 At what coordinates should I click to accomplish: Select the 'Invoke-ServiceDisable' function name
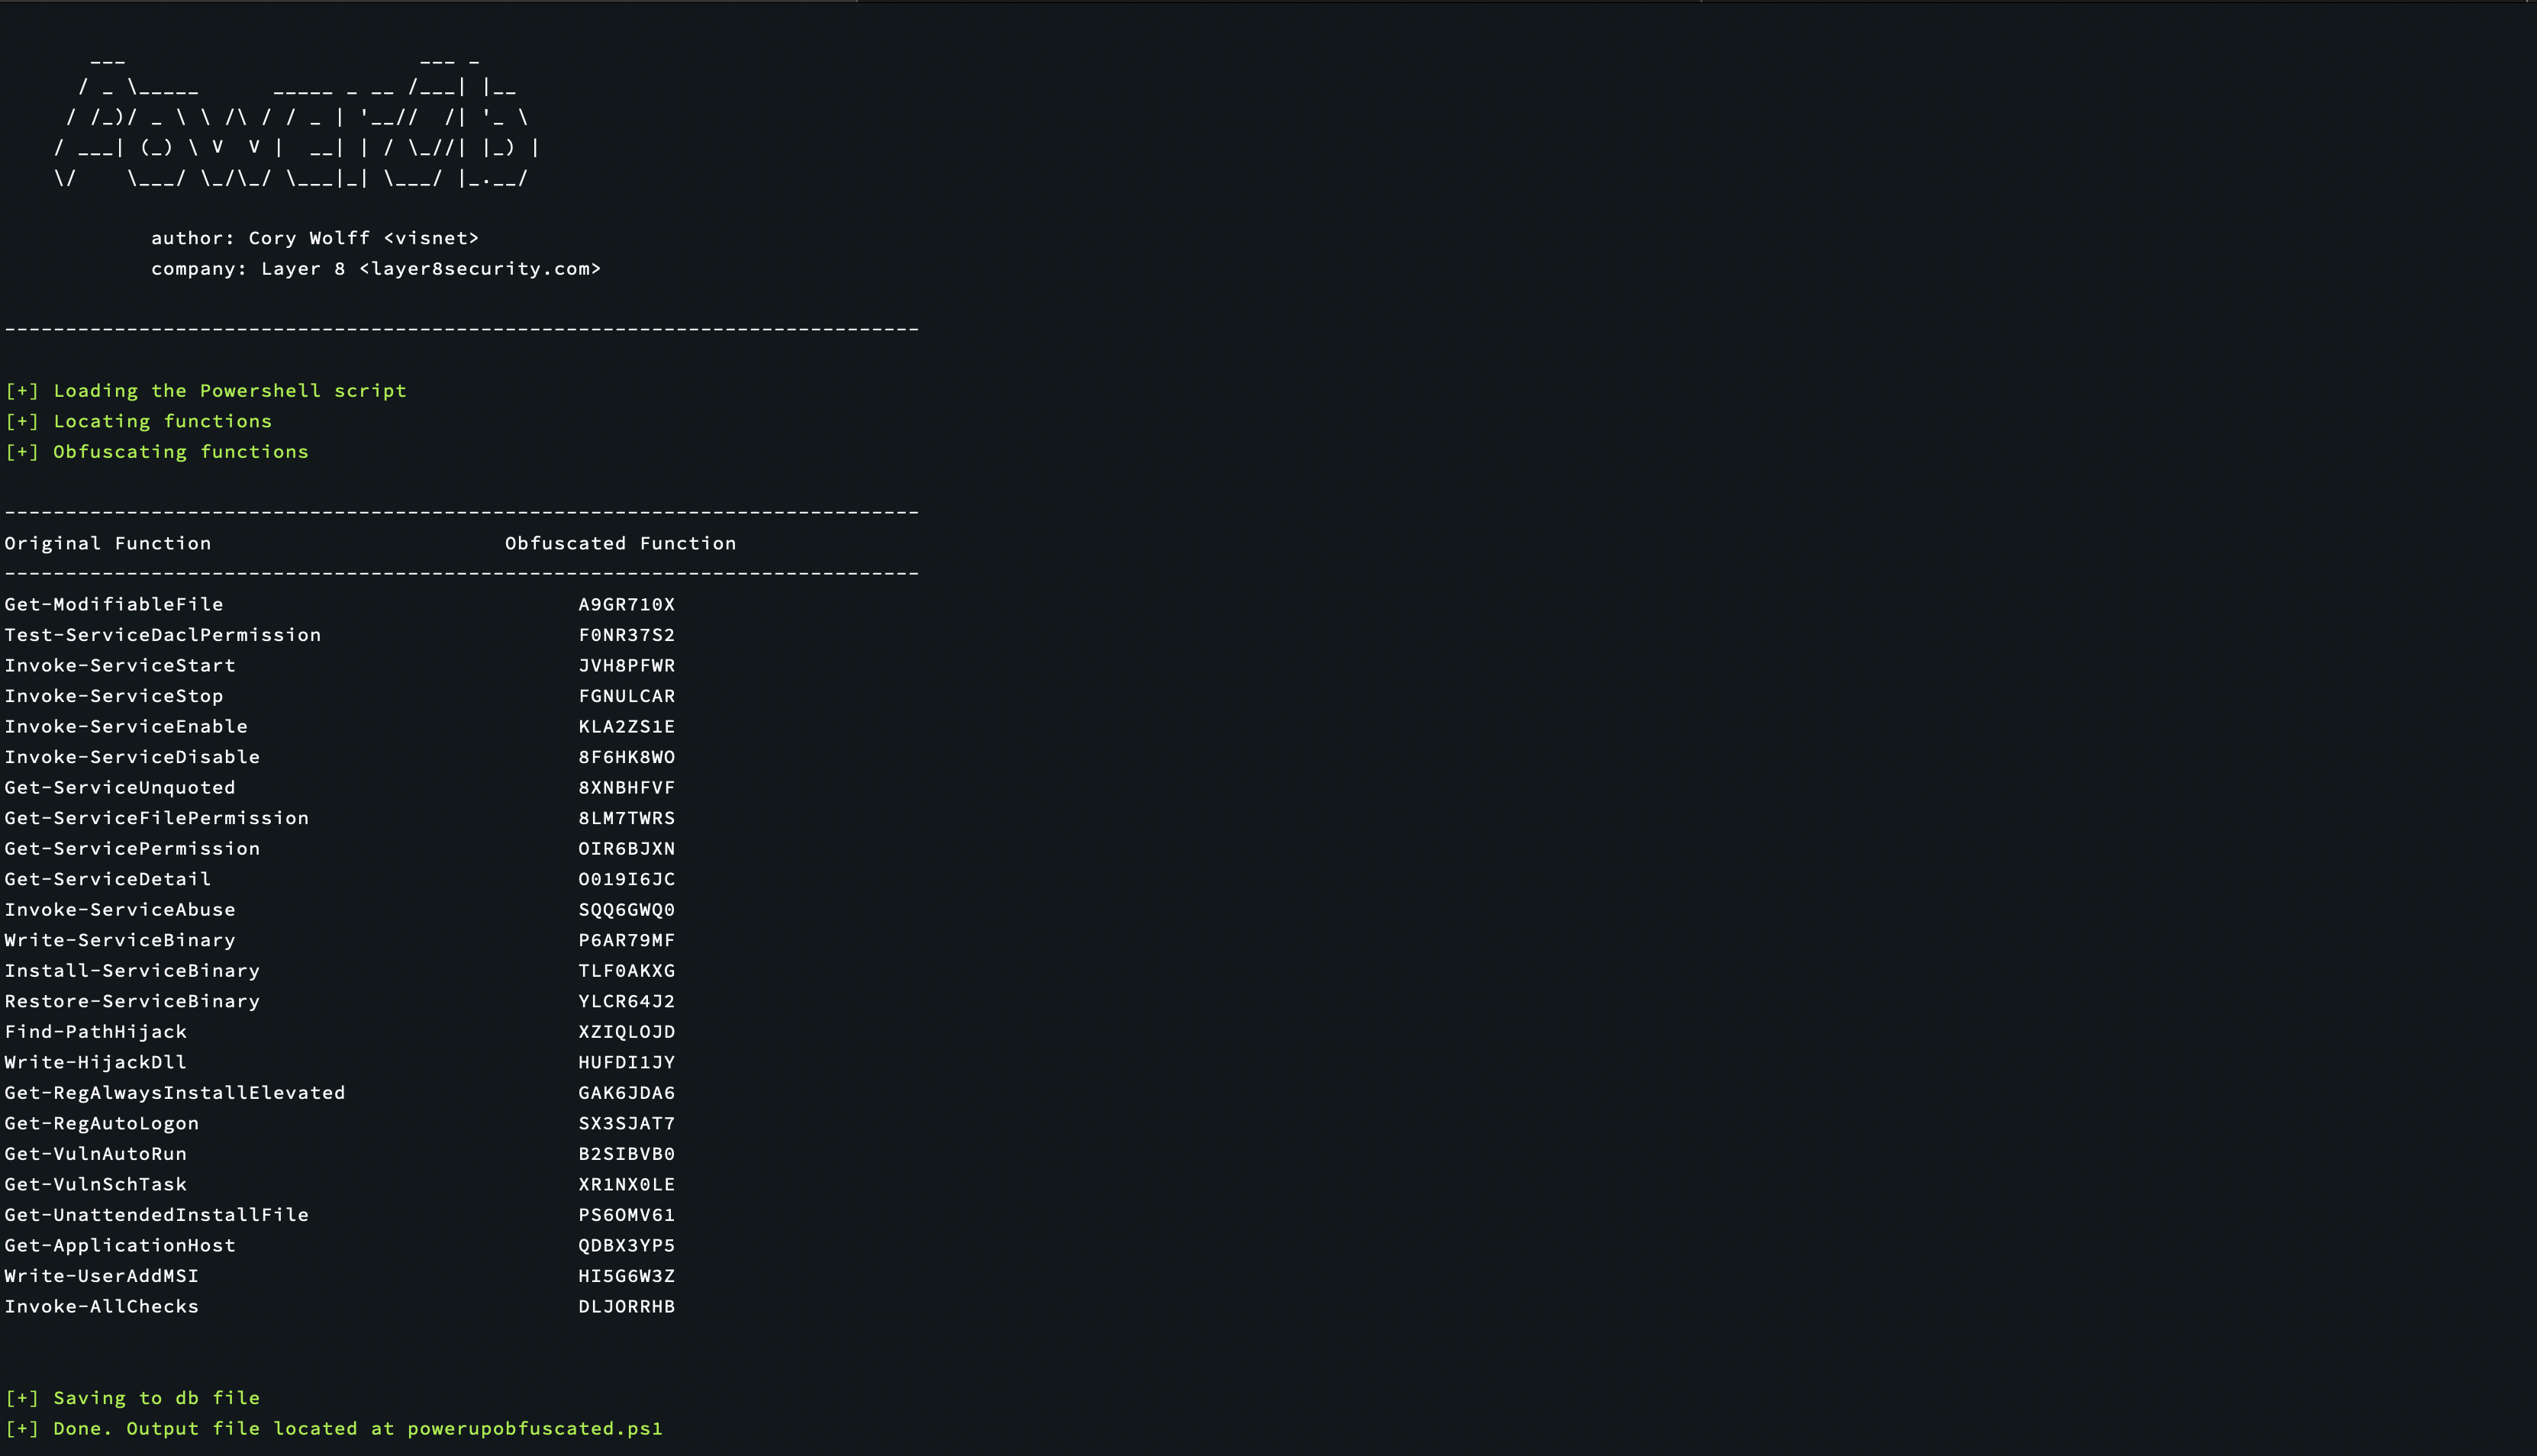(x=132, y=757)
